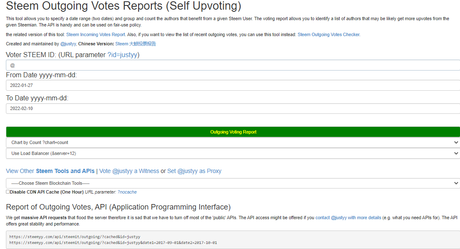
Task: Open the Steem Outgoing Votes Checker link
Action: [329, 34]
